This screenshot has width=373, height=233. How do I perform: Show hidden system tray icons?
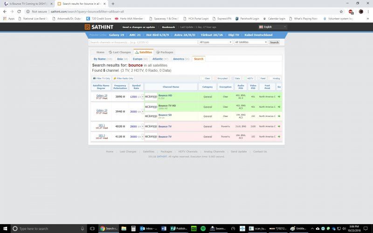coord(312,228)
